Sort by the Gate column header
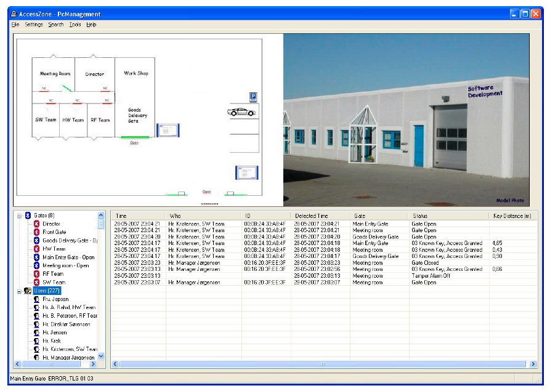This screenshot has width=550, height=391. point(379,216)
